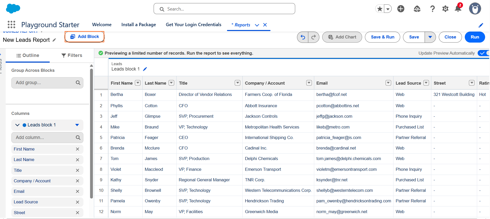Open Email column header dropdown
Viewport: 490px width, 219px height.
pos(388,83)
